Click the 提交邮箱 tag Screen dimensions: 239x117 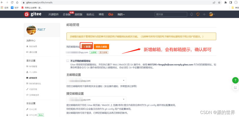tap(103, 53)
